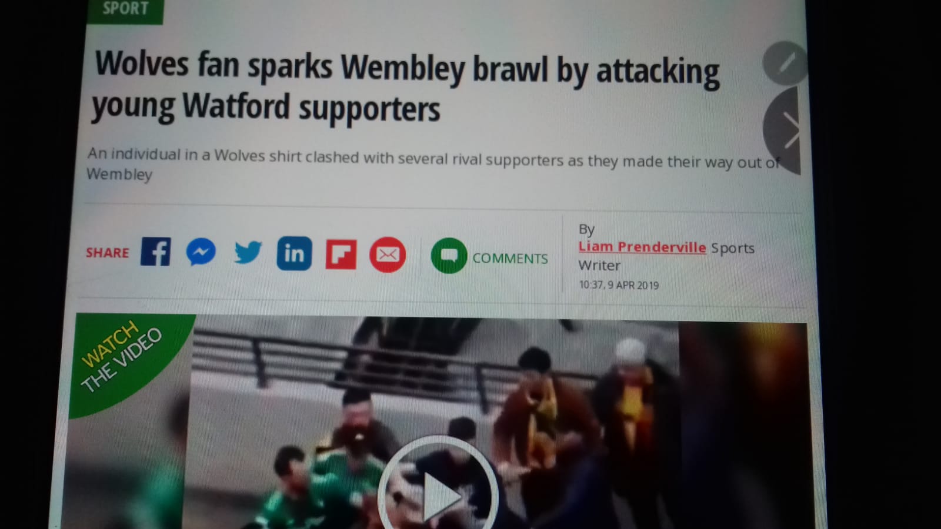
Task: Open the SPORT section tab
Action: click(x=125, y=10)
